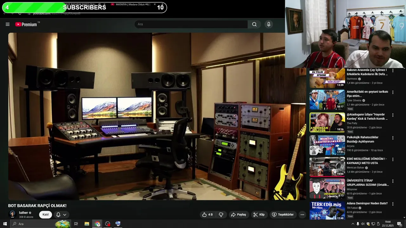Reload the page with browser refresh icon
The height and width of the screenshot is (228, 406).
point(20,13)
